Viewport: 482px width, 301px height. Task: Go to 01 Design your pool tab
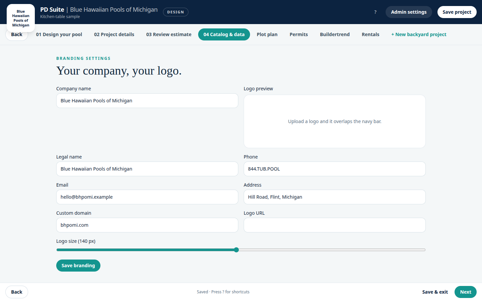(59, 34)
